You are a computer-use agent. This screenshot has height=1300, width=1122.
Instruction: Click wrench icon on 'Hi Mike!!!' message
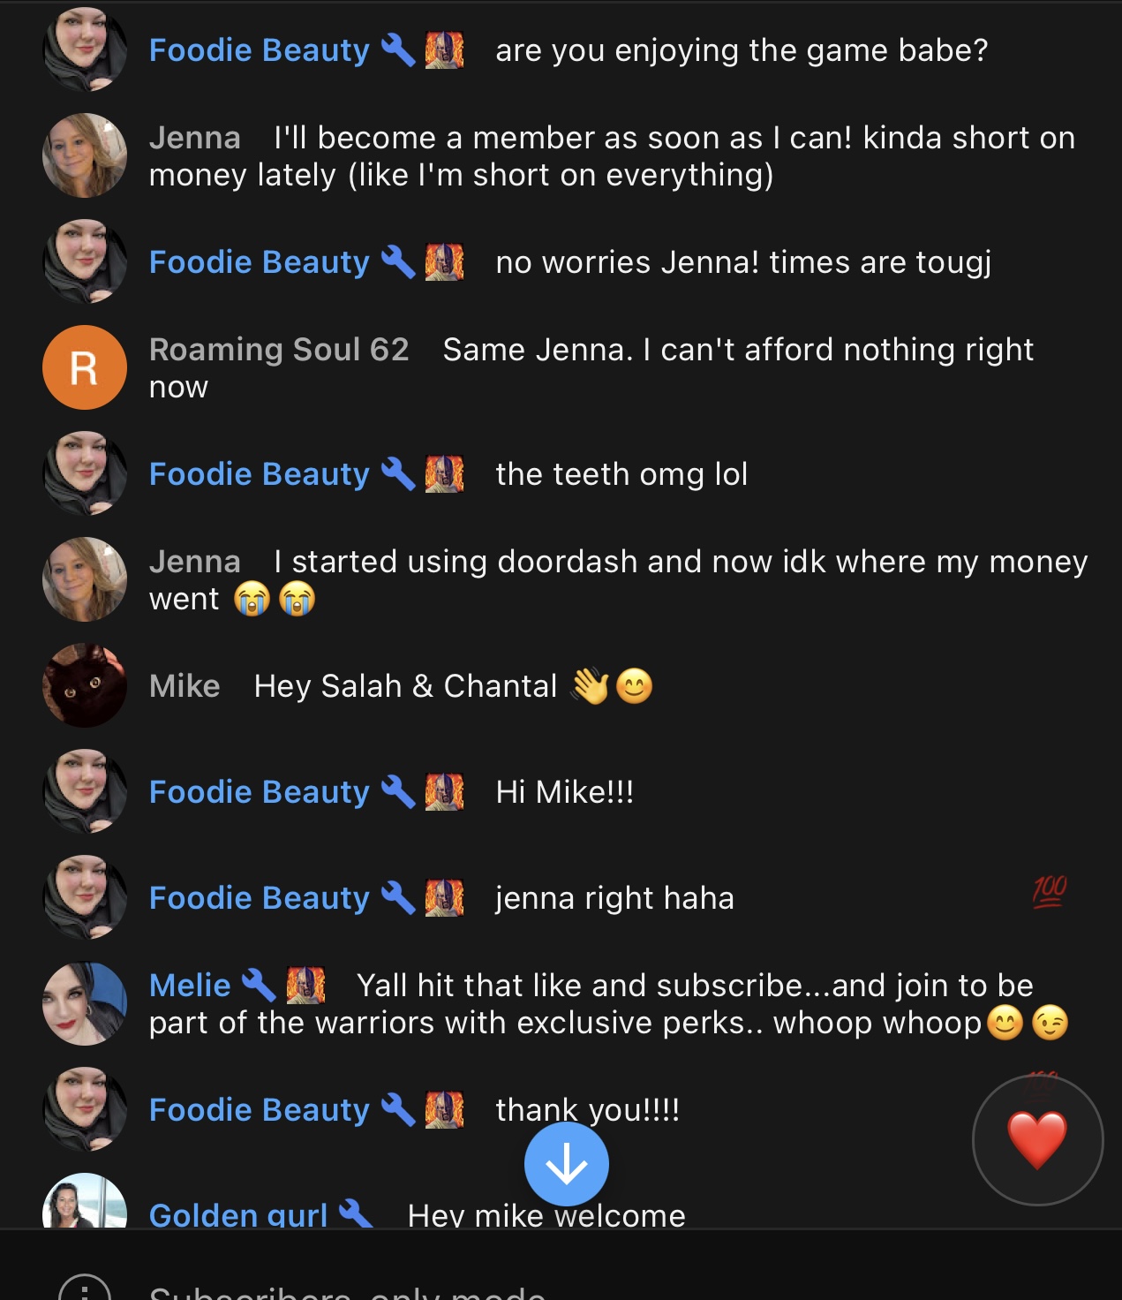coord(398,791)
